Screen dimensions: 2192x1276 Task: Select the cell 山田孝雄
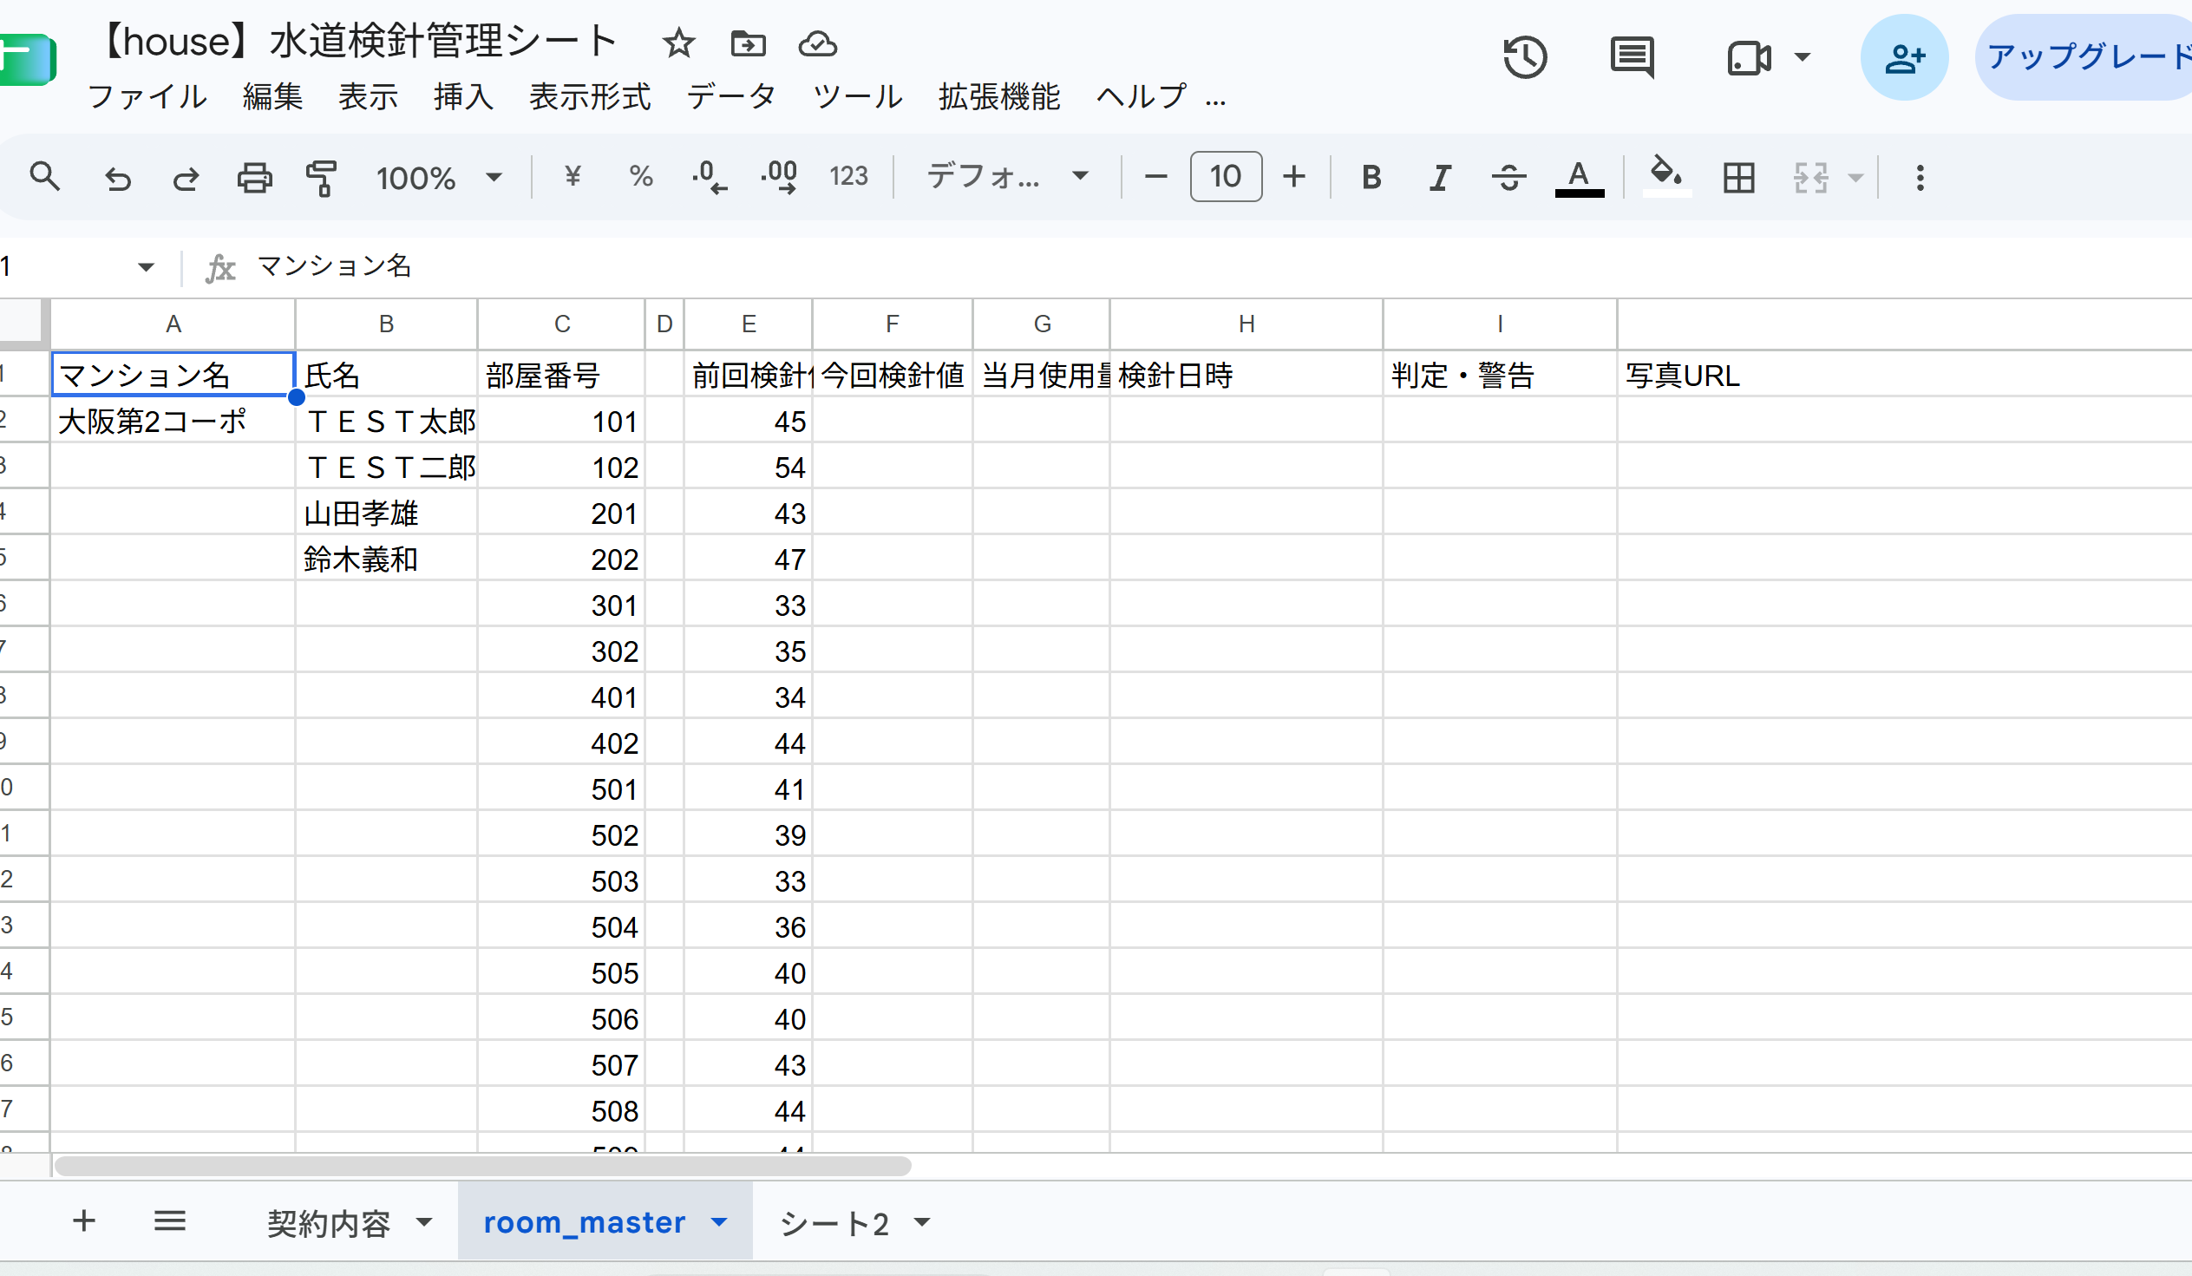coord(386,514)
